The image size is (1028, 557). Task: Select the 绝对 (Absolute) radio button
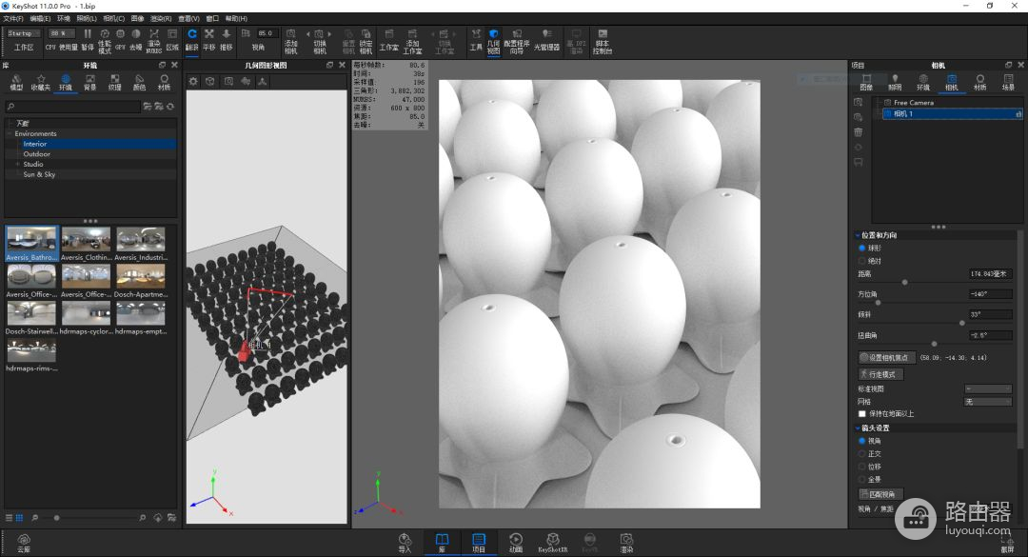click(x=862, y=260)
